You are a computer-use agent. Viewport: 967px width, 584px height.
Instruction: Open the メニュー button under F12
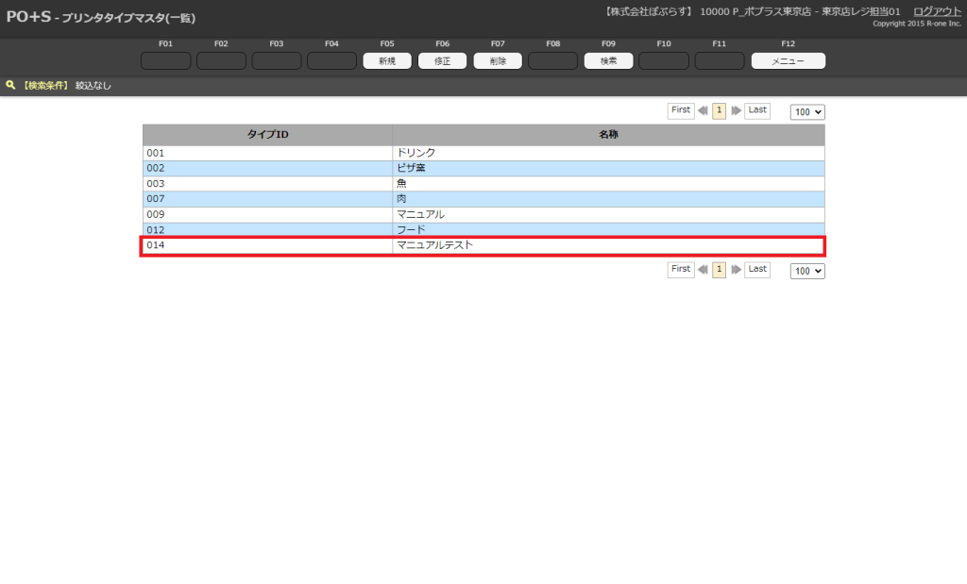[x=788, y=61]
